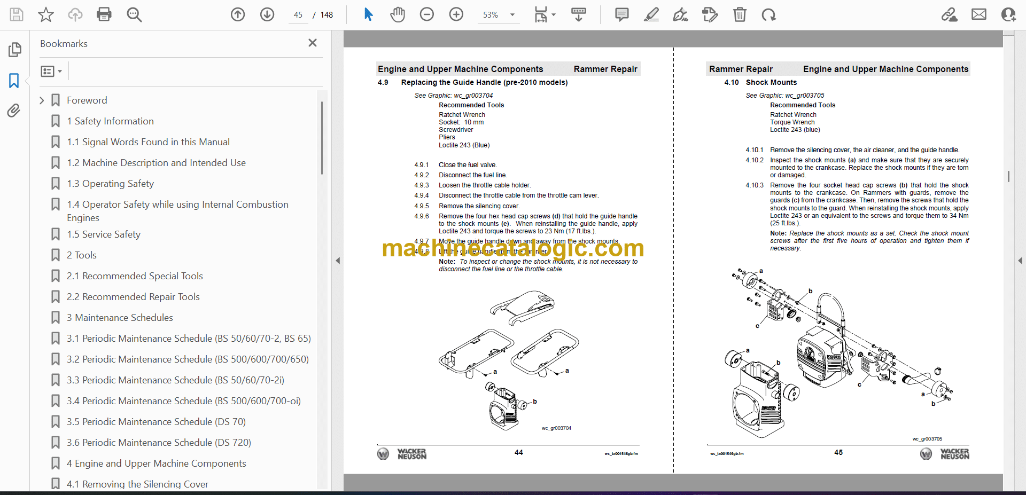1026x495 pixels.
Task: Send file by email
Action: (979, 14)
